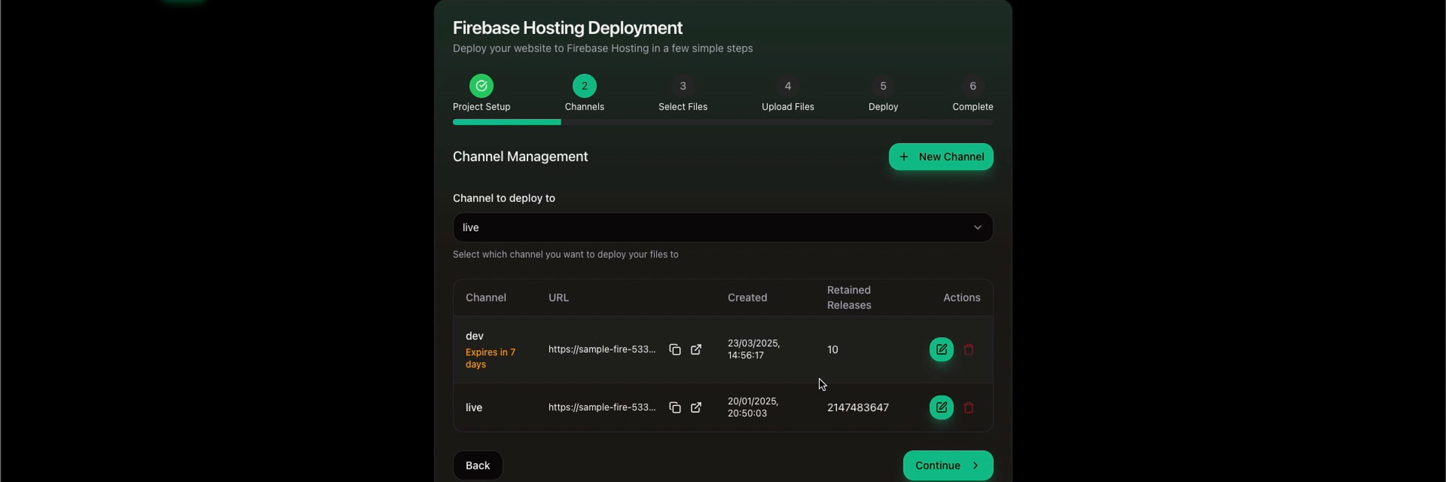The image size is (1446, 482).
Task: Continue to the next step
Action: 948,465
